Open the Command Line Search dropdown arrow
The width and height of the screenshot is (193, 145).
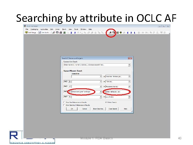point(129,65)
